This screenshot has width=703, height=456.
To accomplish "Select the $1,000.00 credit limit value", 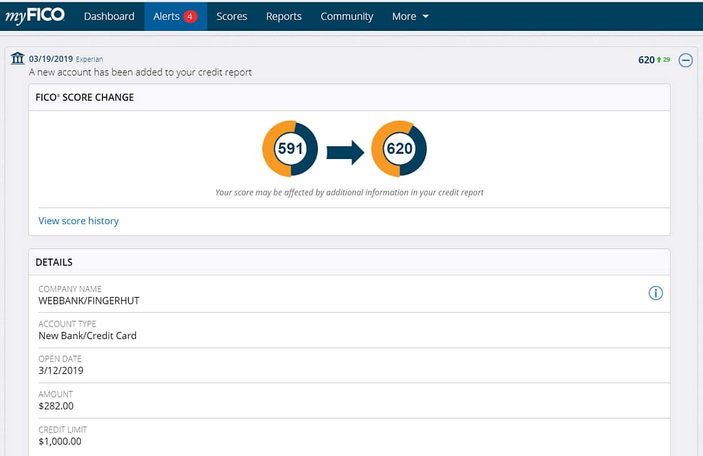I will 60,441.
